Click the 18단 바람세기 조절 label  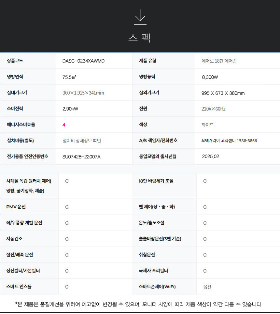(x=156, y=181)
